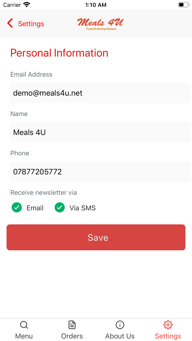Tap the Orders document icon
The width and height of the screenshot is (192, 341).
[x=72, y=325]
